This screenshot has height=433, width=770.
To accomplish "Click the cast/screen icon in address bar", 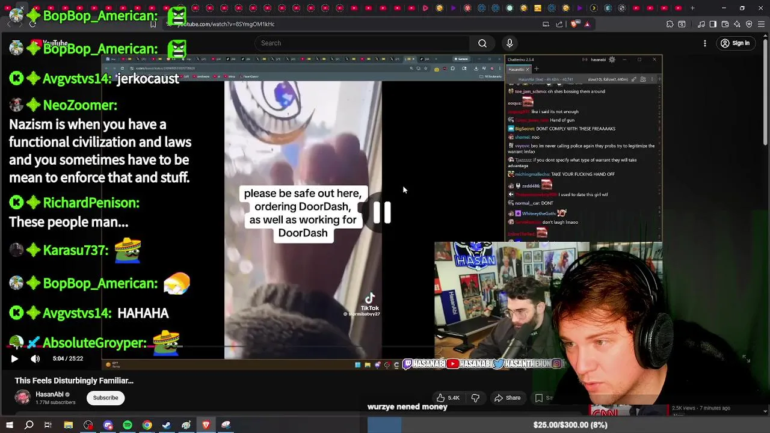I will tap(546, 24).
